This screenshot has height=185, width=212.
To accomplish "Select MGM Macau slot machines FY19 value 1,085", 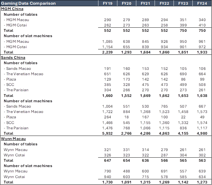I will point(108,42).
